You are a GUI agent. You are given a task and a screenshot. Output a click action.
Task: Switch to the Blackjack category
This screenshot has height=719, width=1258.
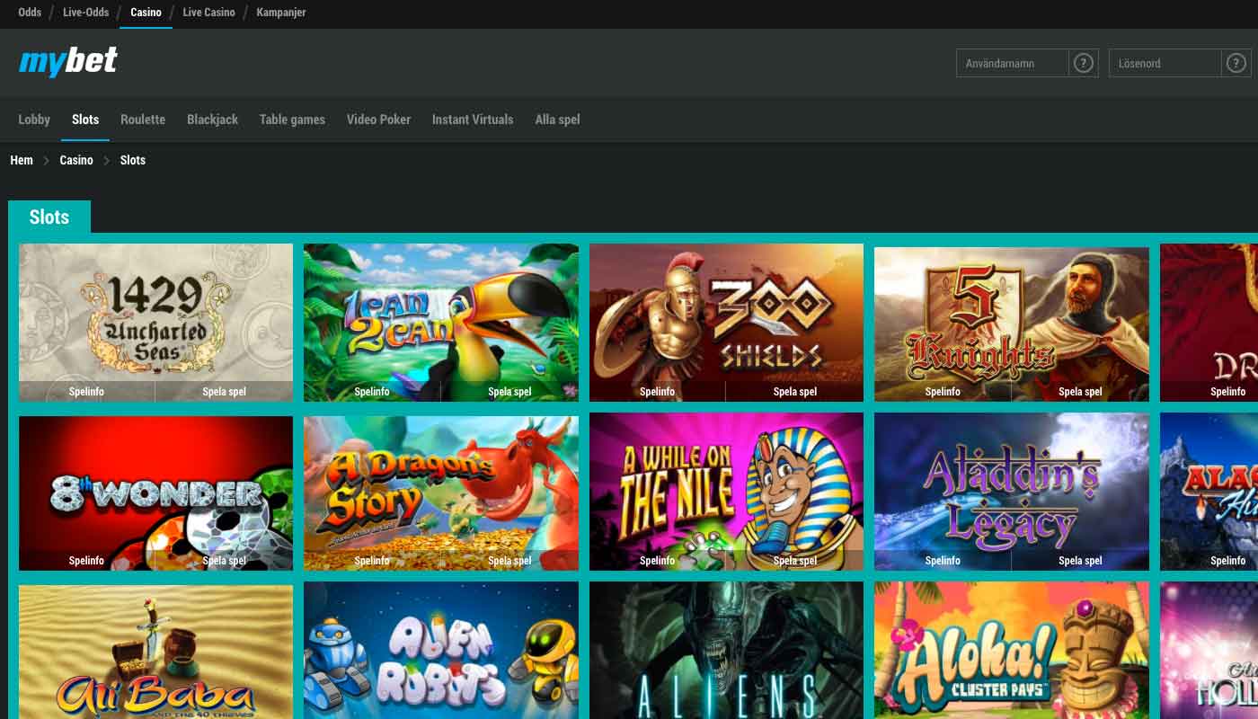click(x=212, y=120)
